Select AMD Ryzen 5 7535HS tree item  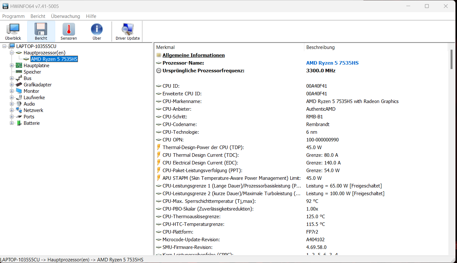coord(54,59)
